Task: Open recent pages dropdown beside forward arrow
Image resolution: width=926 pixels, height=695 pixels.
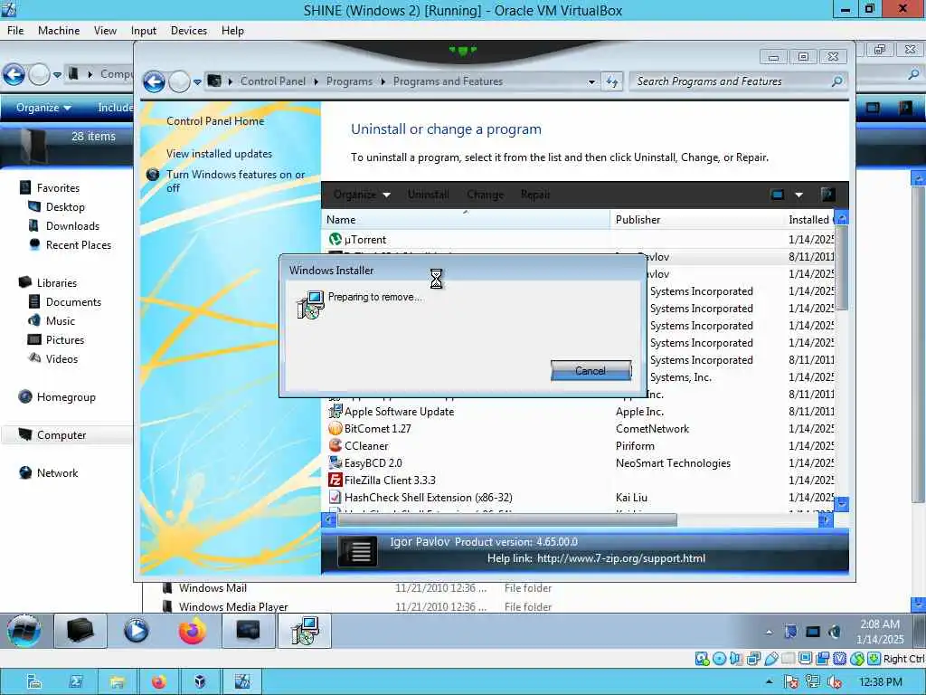Action: [197, 82]
